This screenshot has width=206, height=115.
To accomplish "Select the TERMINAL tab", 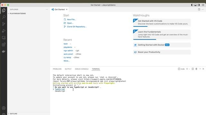I will [96, 69].
